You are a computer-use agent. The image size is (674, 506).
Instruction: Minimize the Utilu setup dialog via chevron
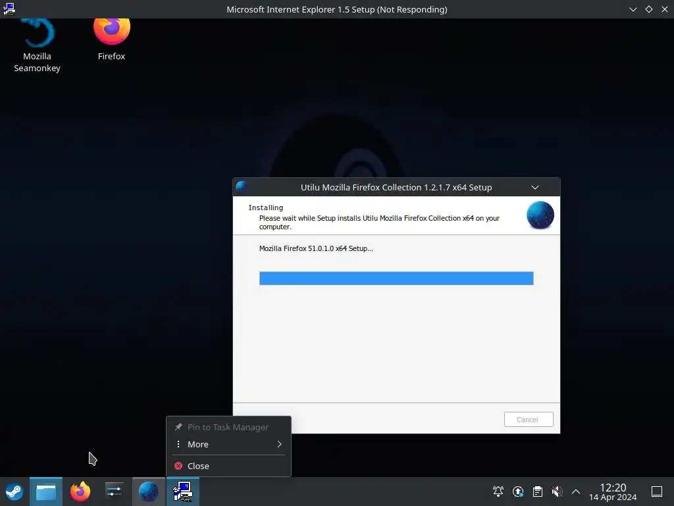coord(535,187)
